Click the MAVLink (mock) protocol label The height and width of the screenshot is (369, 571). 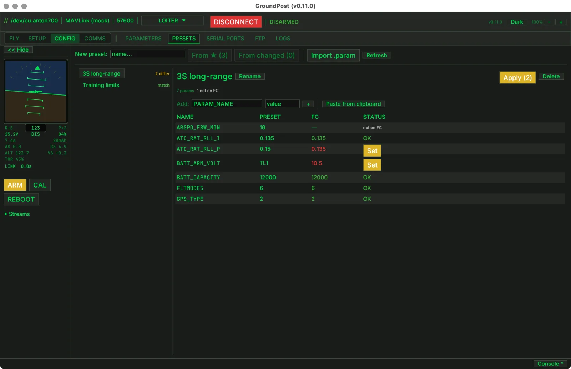coord(87,21)
